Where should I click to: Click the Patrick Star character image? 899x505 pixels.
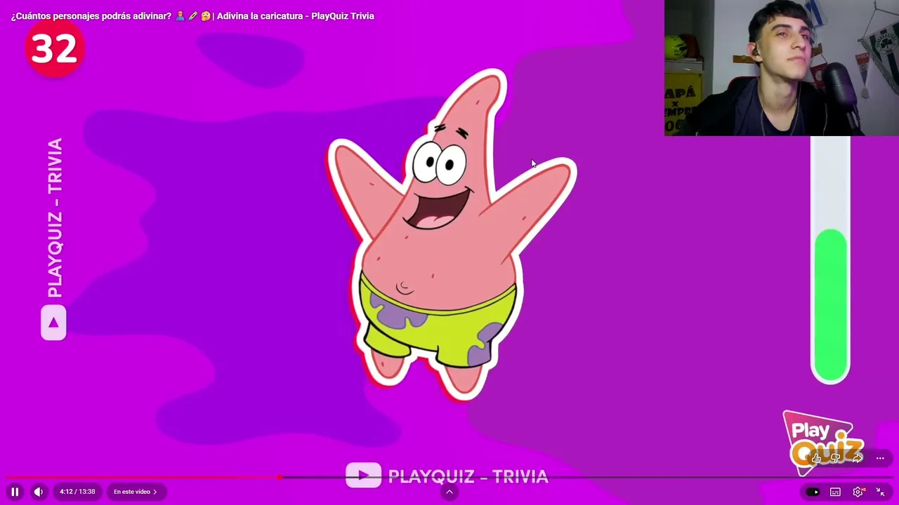(x=451, y=235)
